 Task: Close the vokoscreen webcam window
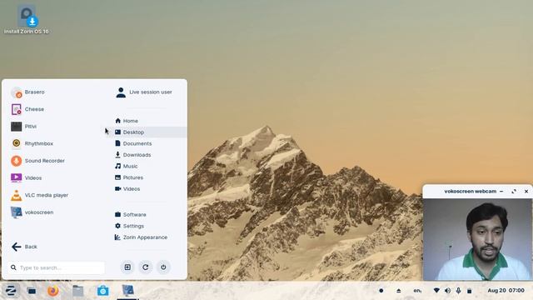(526, 192)
